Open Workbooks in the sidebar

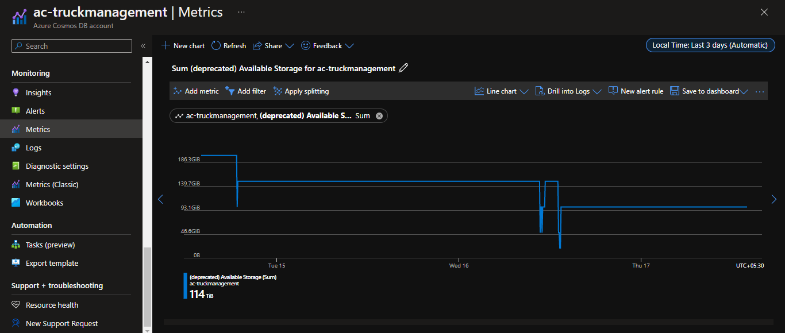(44, 203)
